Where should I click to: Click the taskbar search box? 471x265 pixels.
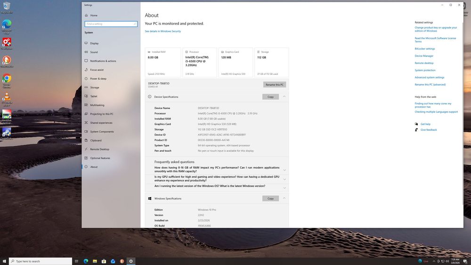[41, 261]
